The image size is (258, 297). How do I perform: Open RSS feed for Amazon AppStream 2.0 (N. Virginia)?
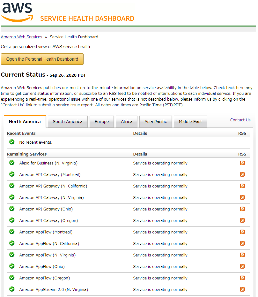coord(242,289)
